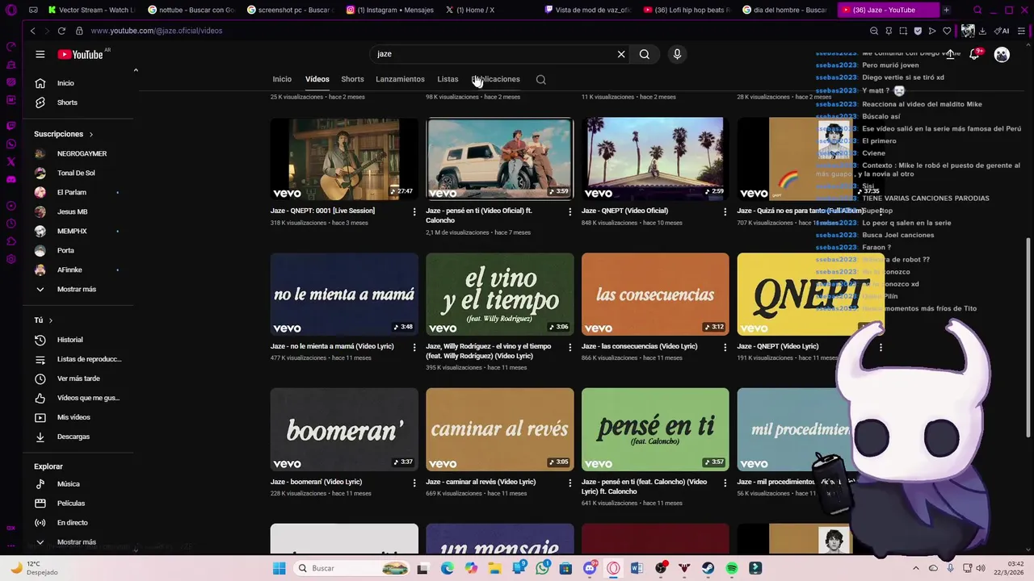Play el vino y el tiempo thumbnail

click(499, 295)
